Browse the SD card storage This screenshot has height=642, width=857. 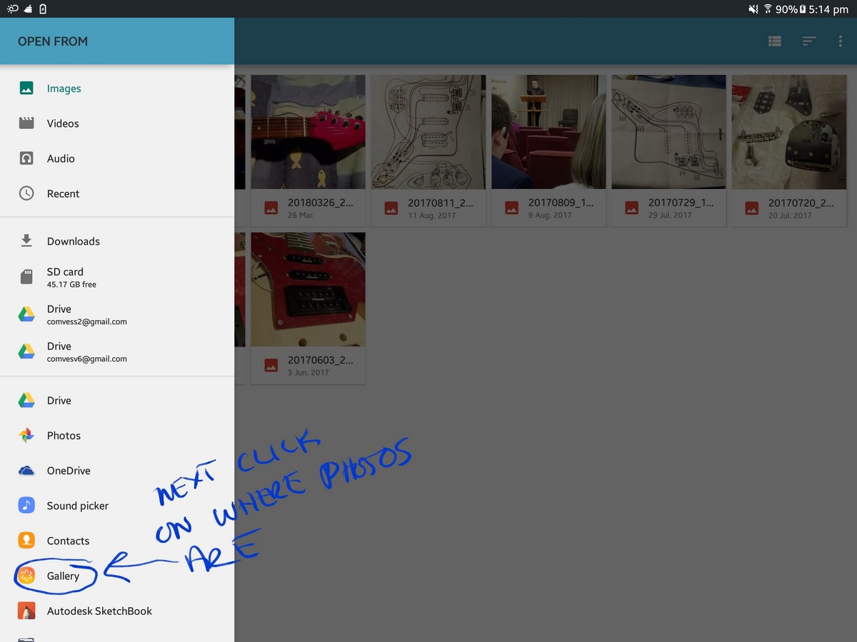(x=65, y=277)
